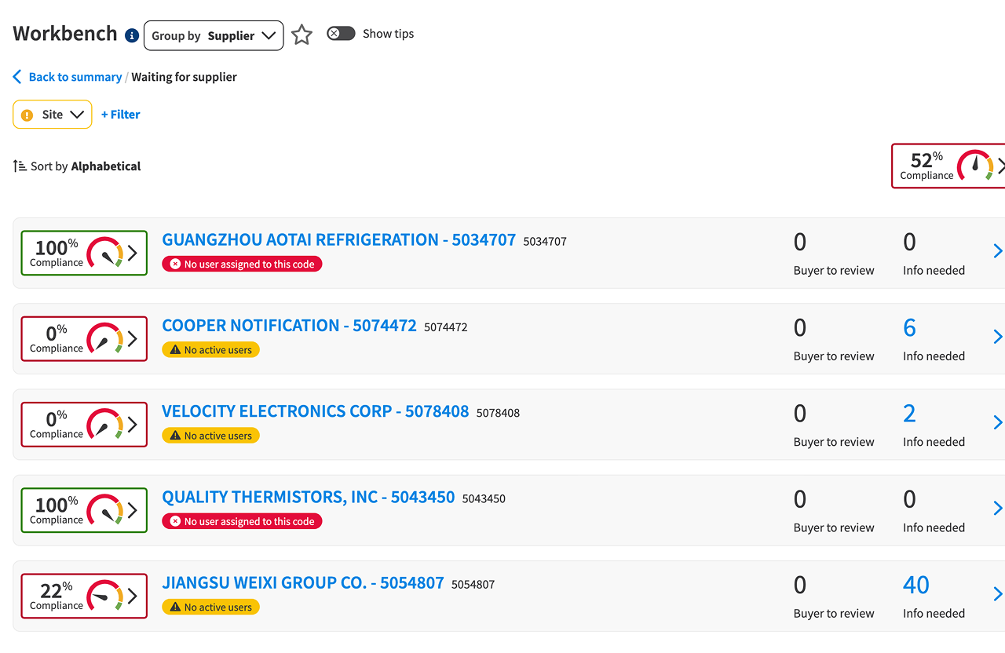The height and width of the screenshot is (653, 1005).
Task: Click No active users badge under VELOCITY ELECTRONICS
Action: (x=210, y=436)
